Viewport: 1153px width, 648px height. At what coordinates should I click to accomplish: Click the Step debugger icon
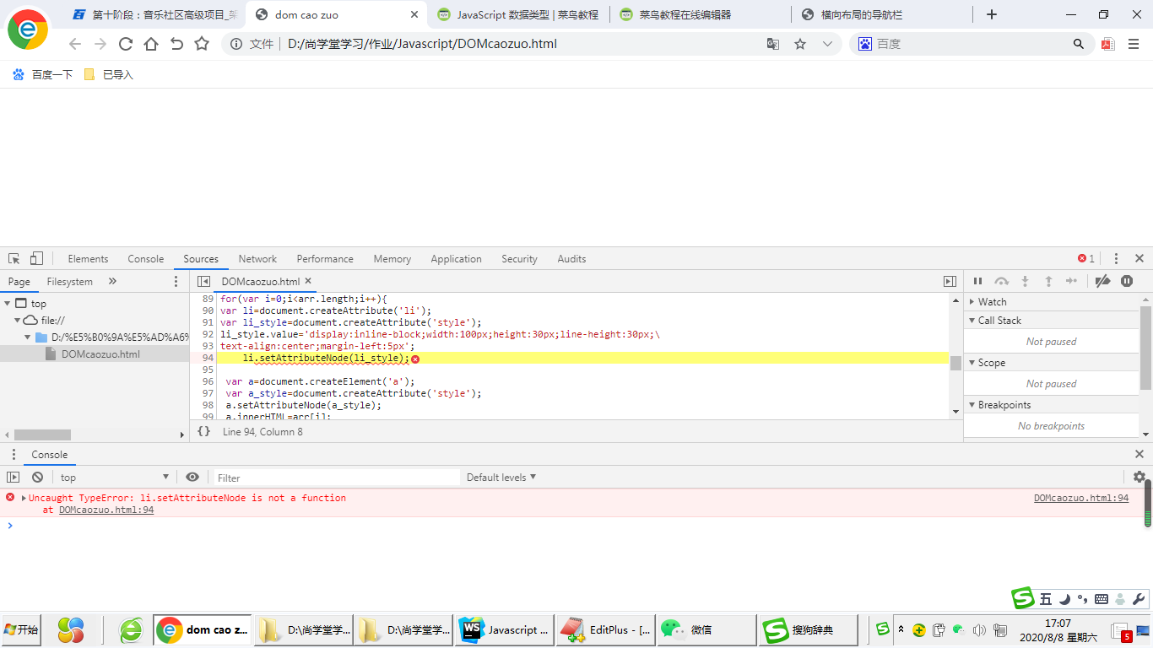click(x=1072, y=281)
